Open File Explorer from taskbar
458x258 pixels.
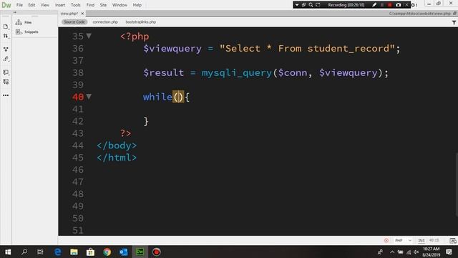coord(74,252)
